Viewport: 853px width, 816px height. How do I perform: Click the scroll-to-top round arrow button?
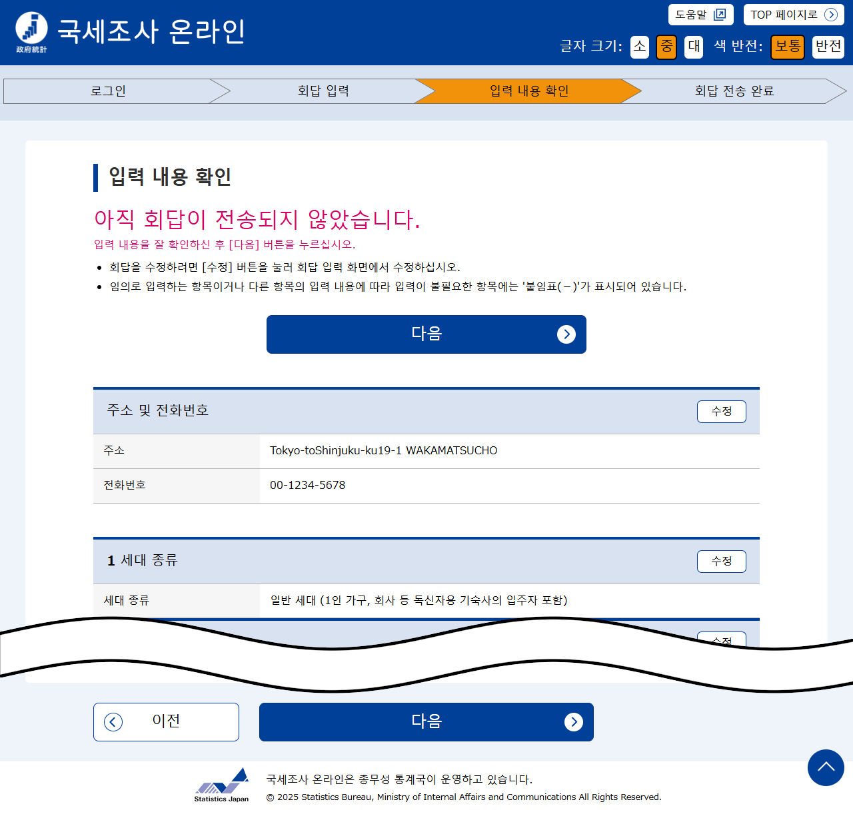tap(826, 767)
